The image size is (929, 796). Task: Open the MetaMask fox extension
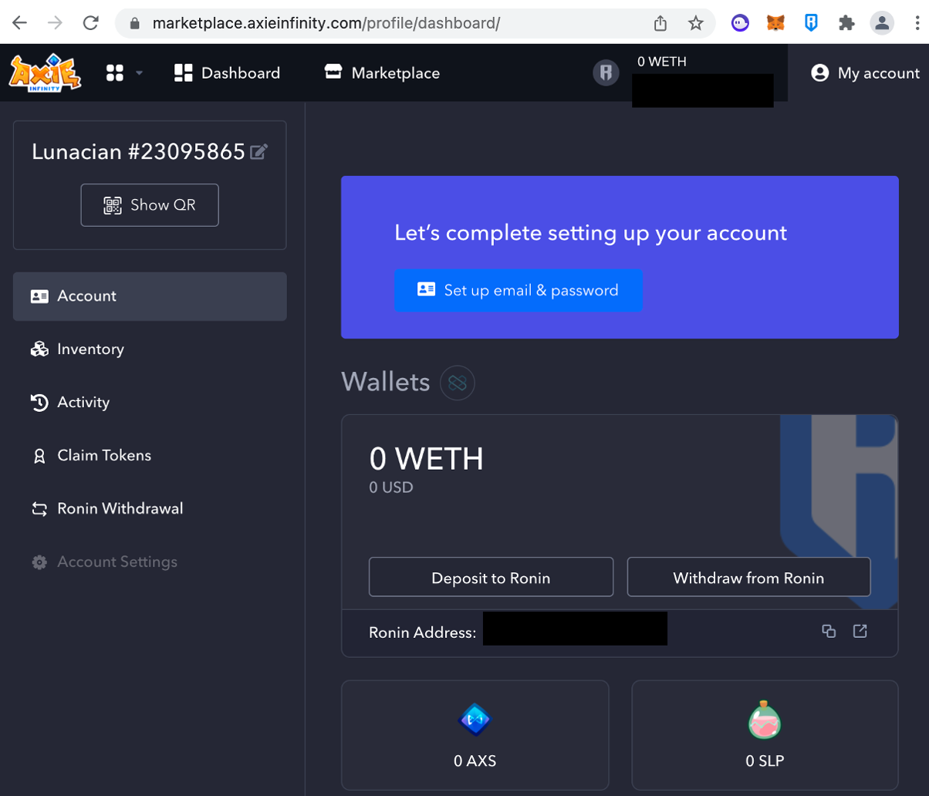[775, 23]
